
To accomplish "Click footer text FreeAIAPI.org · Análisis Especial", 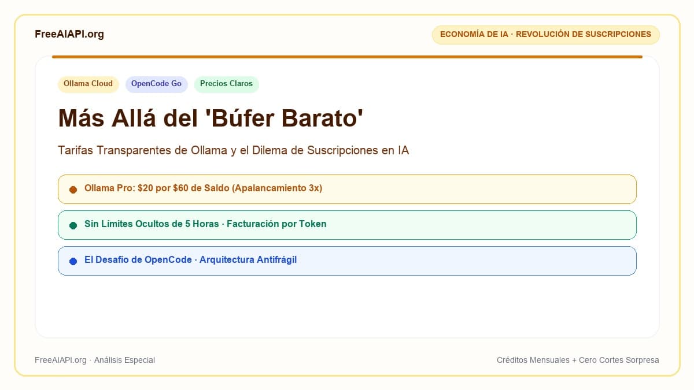I will (95, 360).
